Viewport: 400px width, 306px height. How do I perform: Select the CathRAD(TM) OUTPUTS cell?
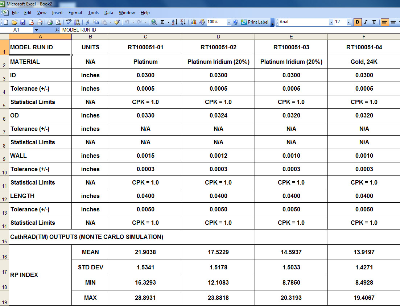[95, 237]
